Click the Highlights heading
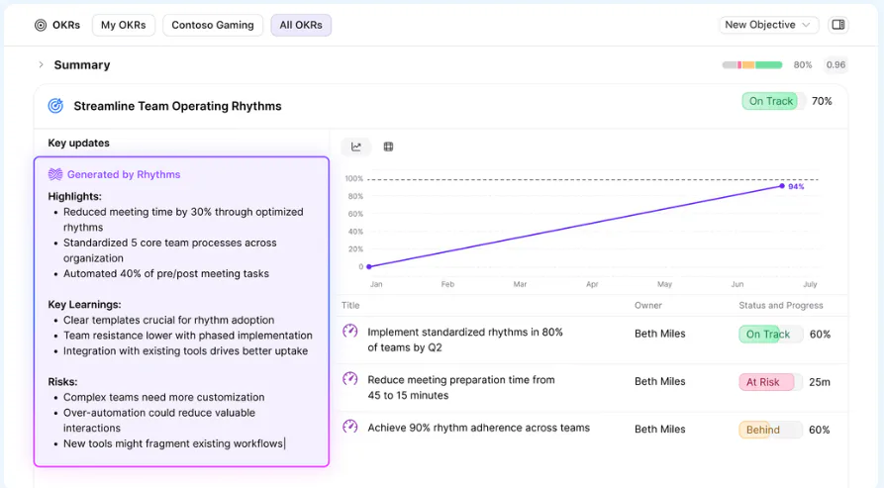Image resolution: width=884 pixels, height=488 pixels. coord(74,197)
